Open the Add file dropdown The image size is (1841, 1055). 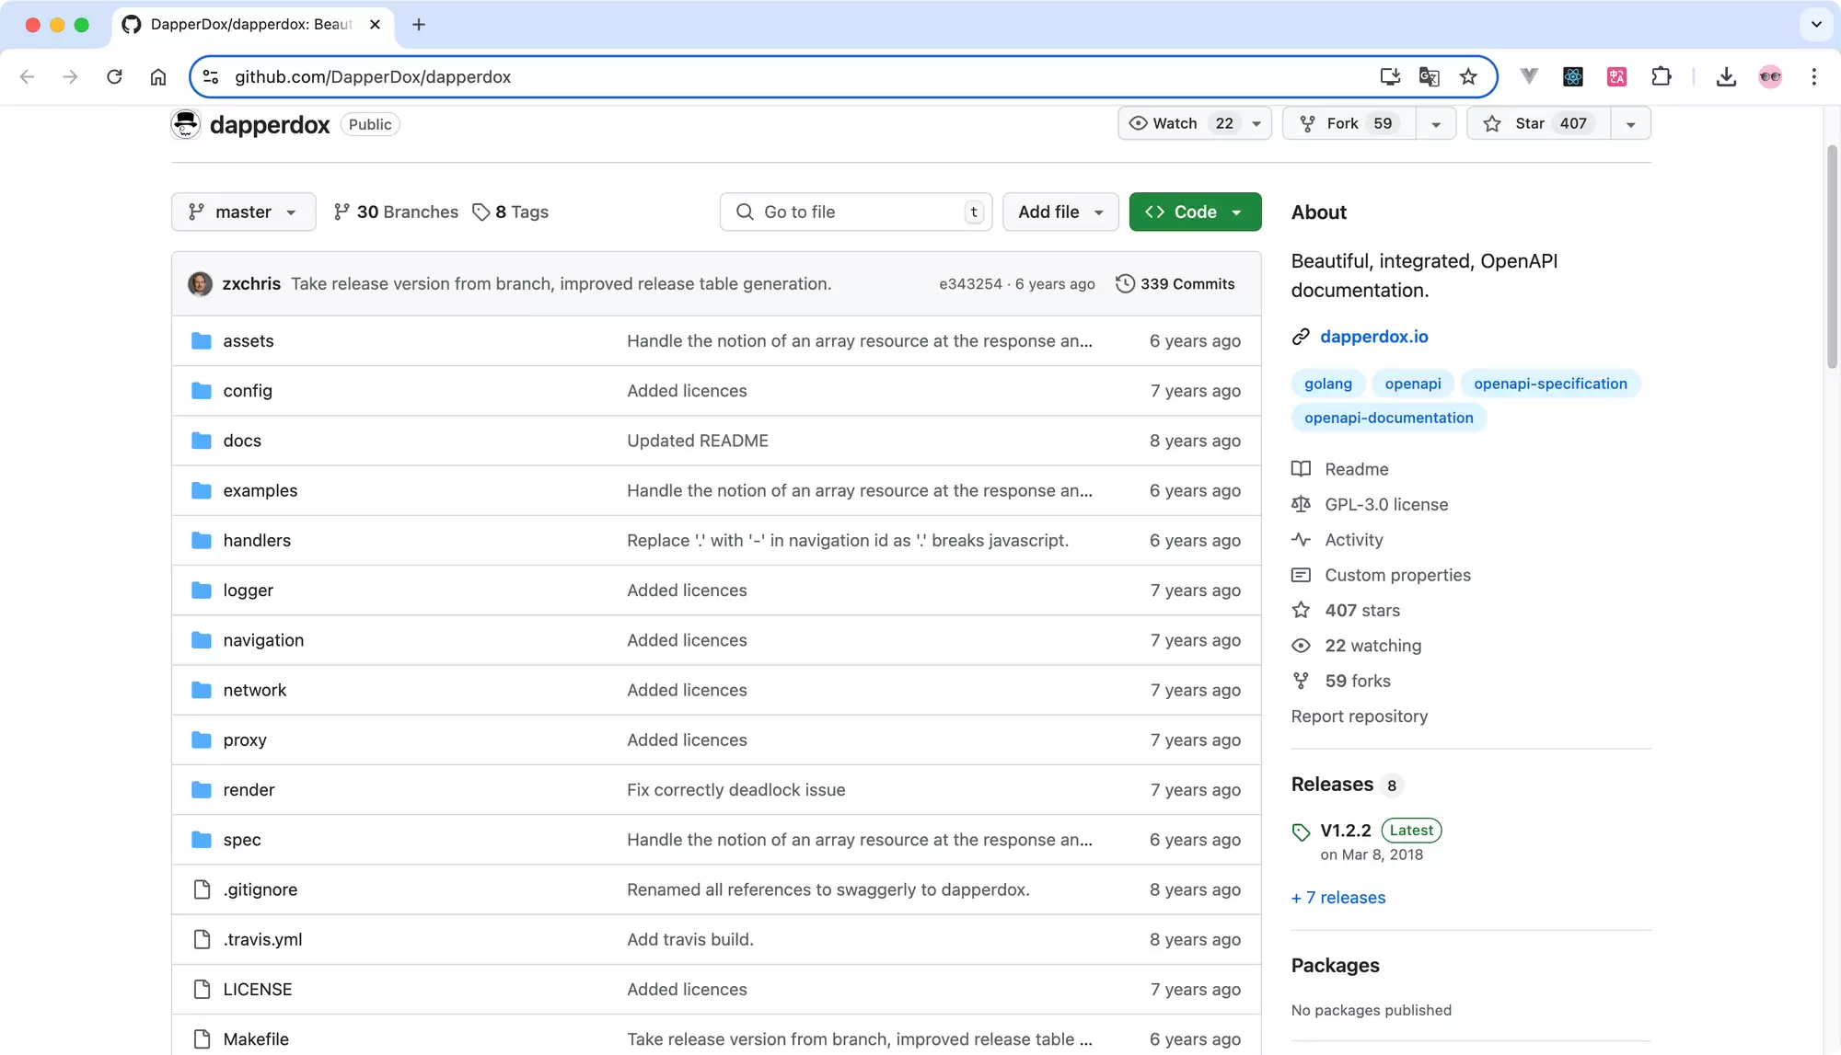tap(1060, 212)
